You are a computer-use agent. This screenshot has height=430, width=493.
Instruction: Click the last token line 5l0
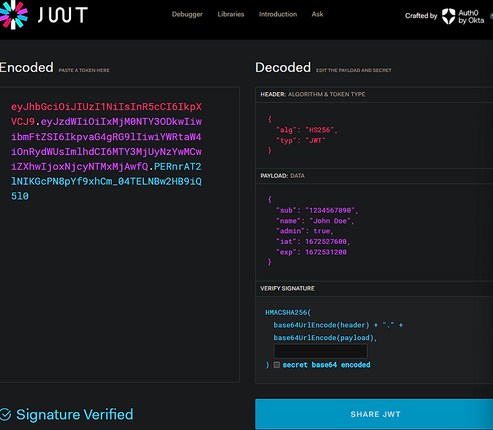pos(20,196)
